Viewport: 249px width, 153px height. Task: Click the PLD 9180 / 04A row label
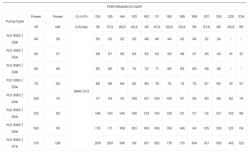click(15, 99)
